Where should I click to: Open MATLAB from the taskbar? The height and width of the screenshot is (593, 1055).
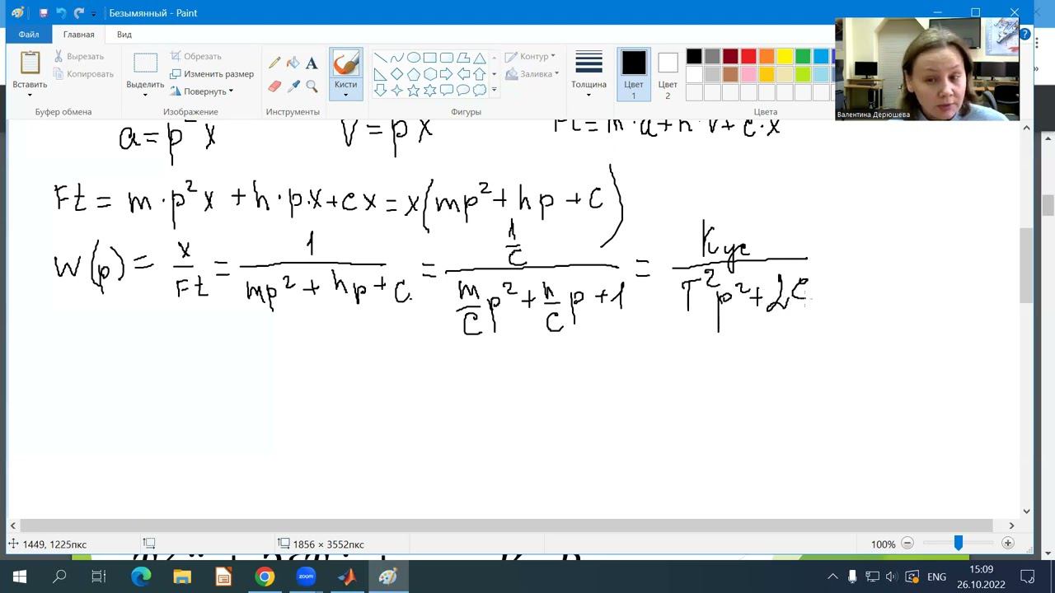pos(347,577)
